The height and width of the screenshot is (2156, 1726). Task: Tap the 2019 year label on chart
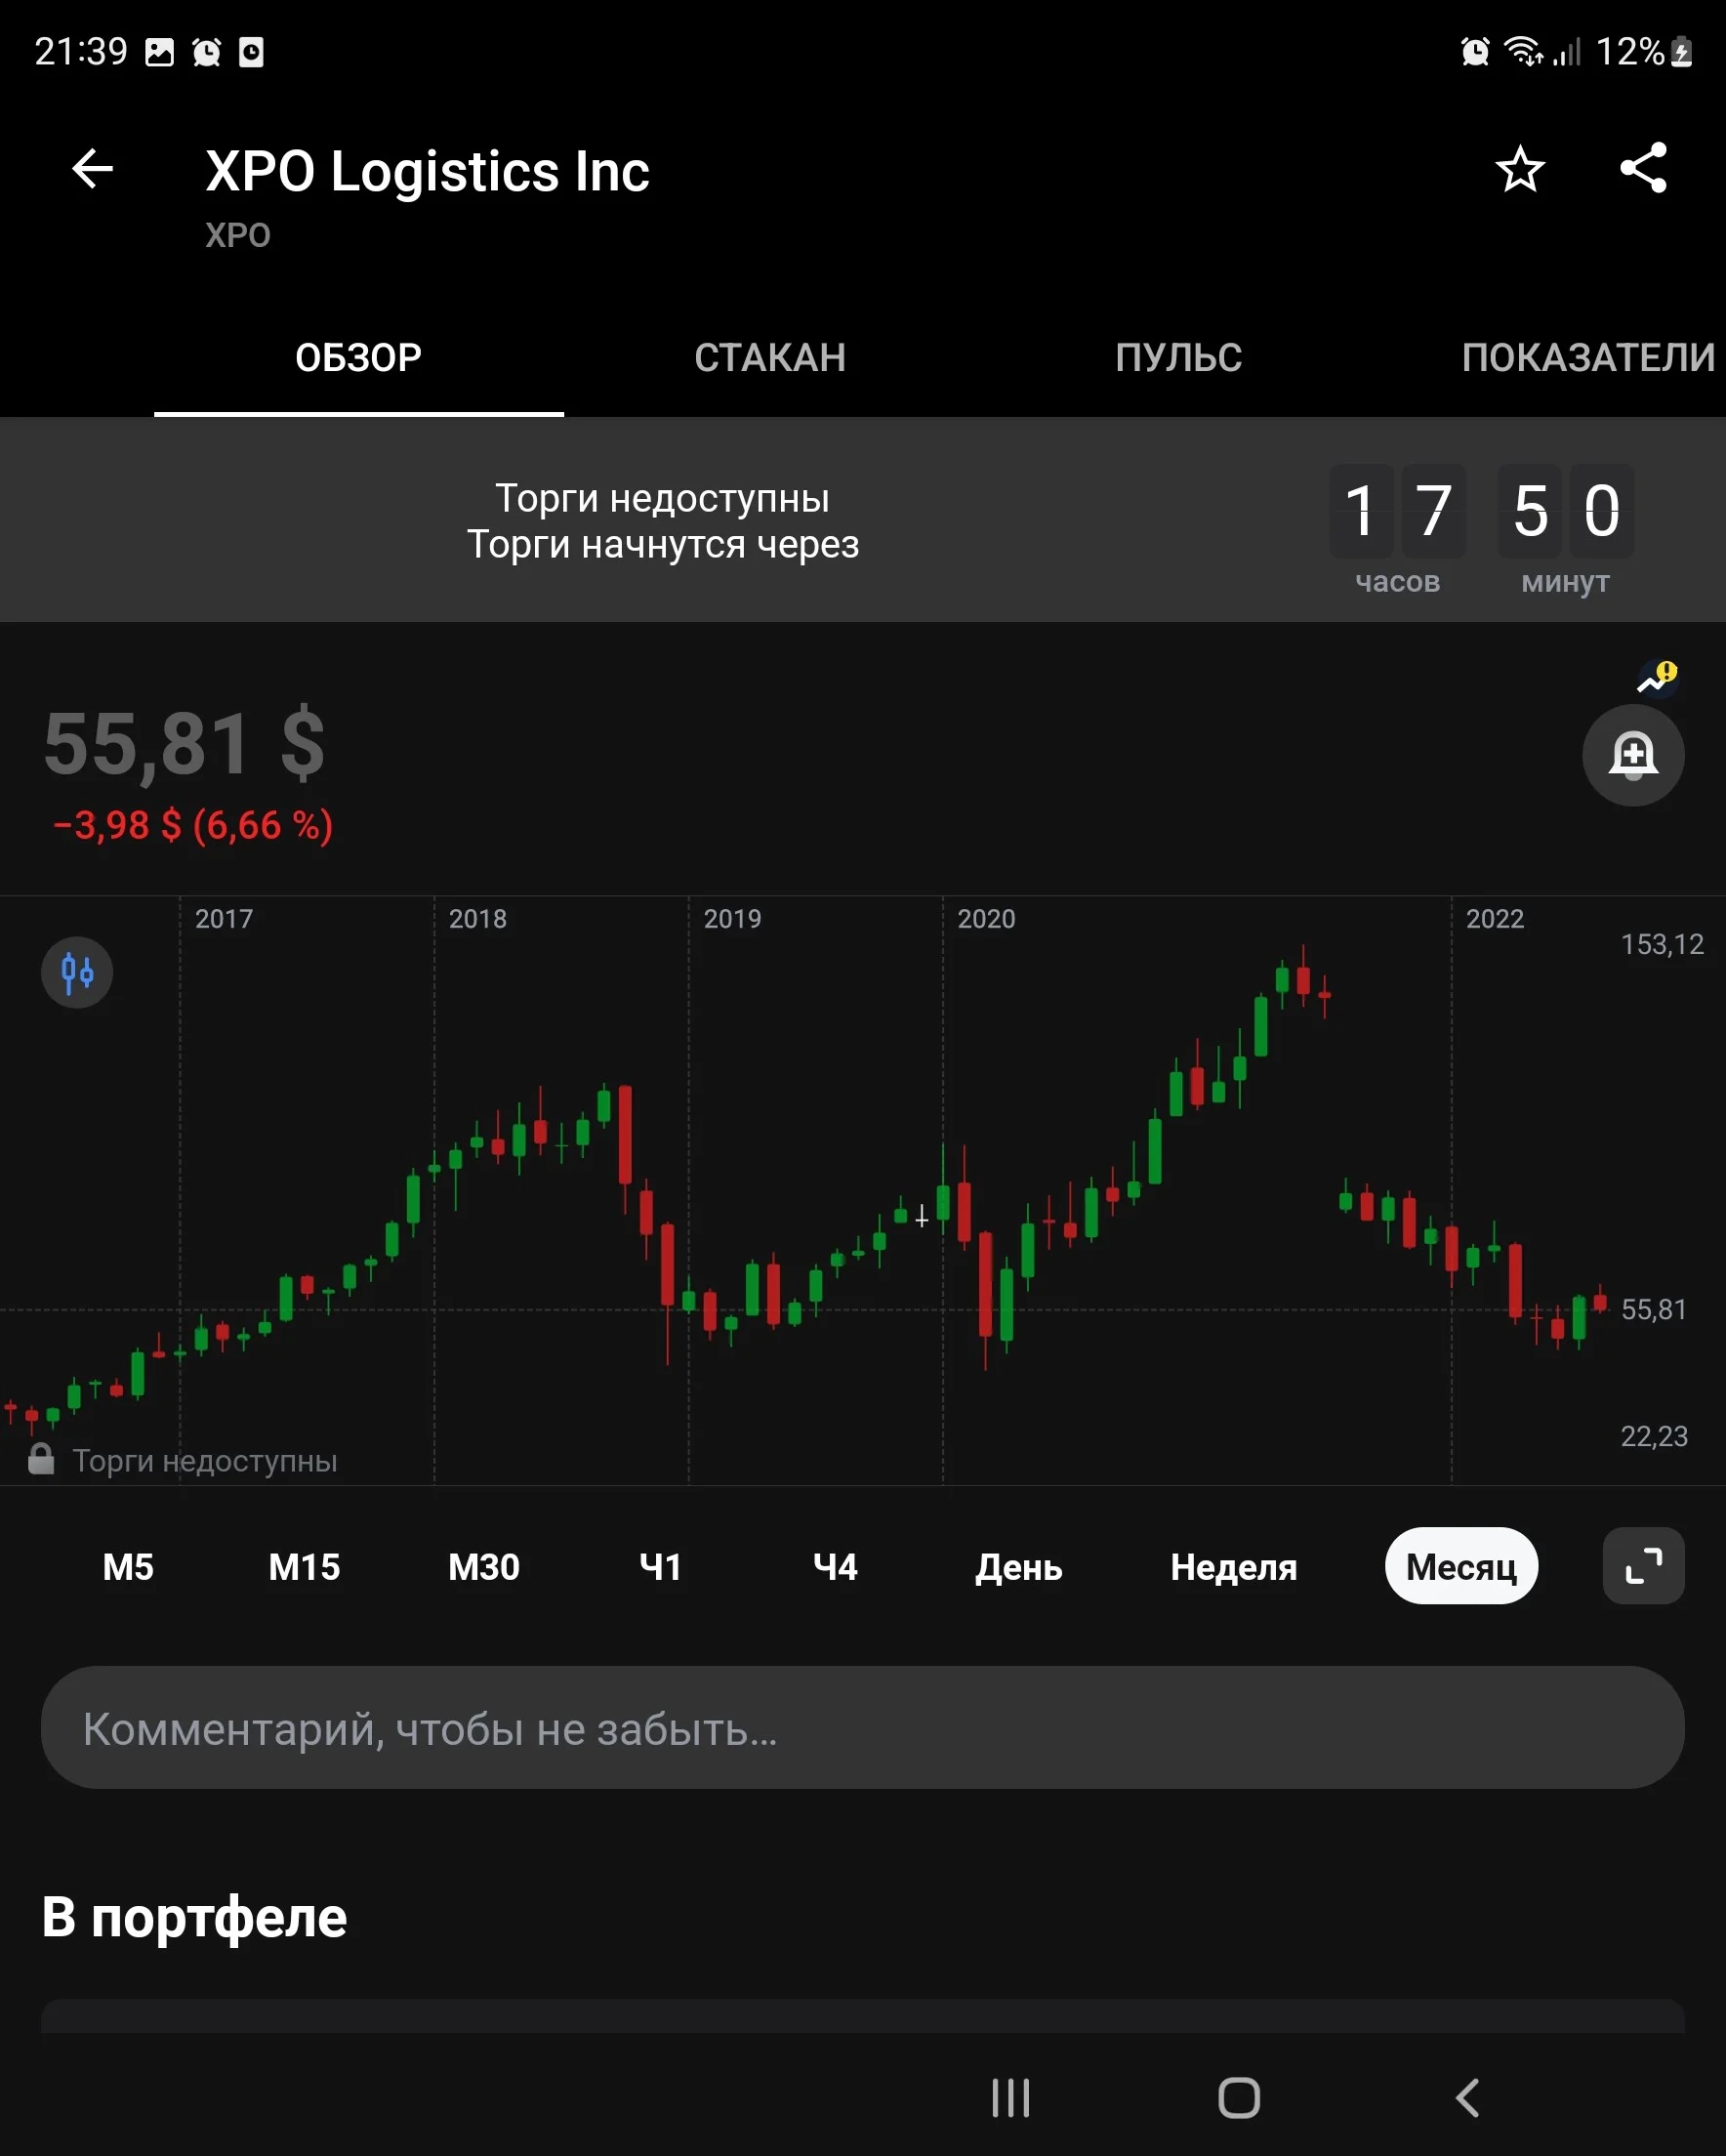tap(733, 919)
